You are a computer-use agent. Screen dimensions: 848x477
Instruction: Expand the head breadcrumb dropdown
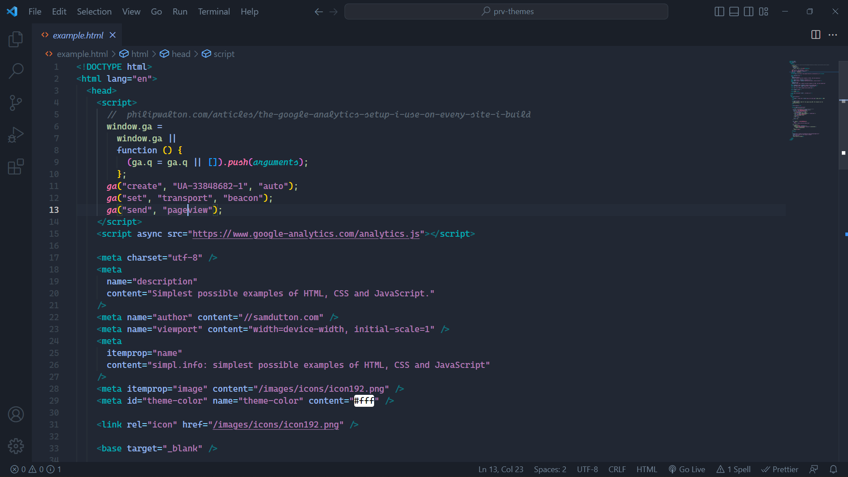[181, 54]
